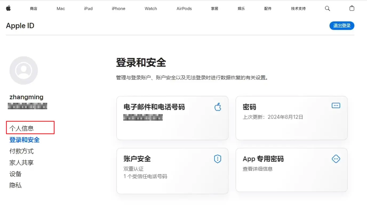
Task: Go to 个人信息 in sidebar
Action: (x=22, y=128)
